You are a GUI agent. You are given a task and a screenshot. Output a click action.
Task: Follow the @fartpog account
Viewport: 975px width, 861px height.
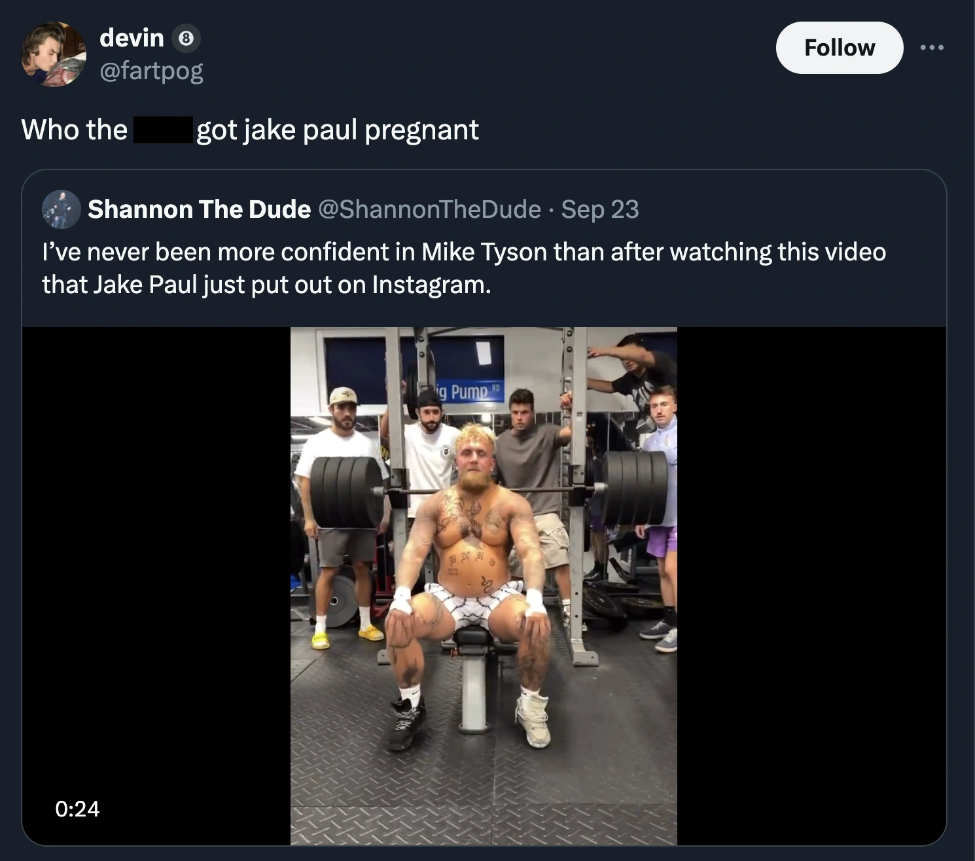coord(839,48)
